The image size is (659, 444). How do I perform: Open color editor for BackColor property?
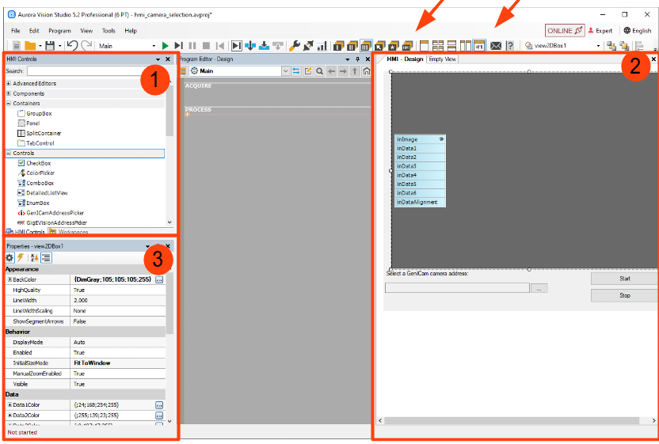pos(159,280)
